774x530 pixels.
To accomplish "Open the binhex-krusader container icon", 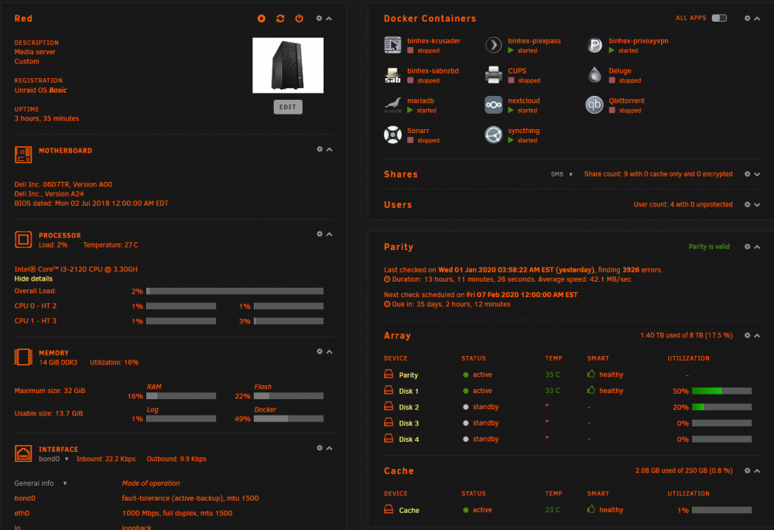I will 393,45.
